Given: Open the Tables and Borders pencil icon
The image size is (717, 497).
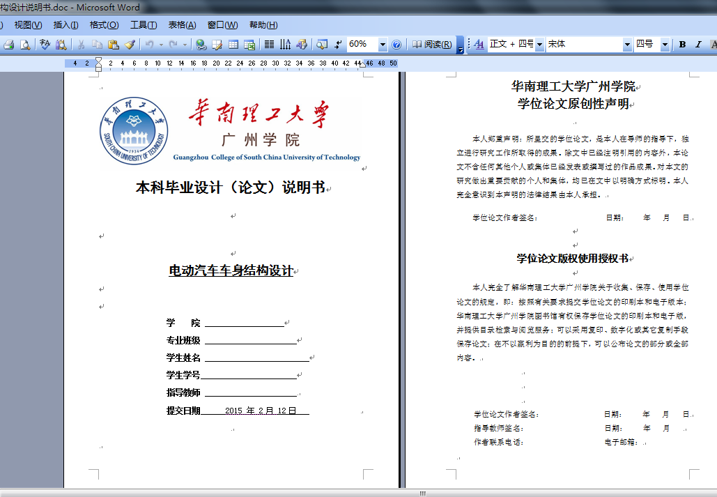Looking at the screenshot, I should coord(217,45).
